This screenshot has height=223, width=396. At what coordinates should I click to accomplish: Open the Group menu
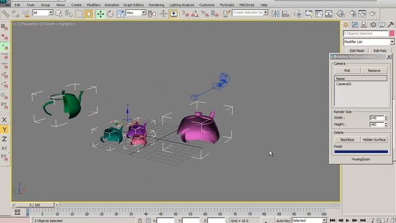click(x=45, y=5)
